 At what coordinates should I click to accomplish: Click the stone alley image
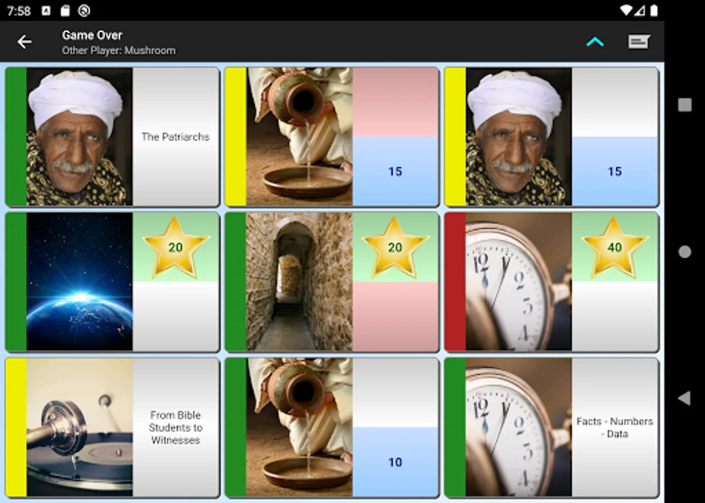coord(299,282)
